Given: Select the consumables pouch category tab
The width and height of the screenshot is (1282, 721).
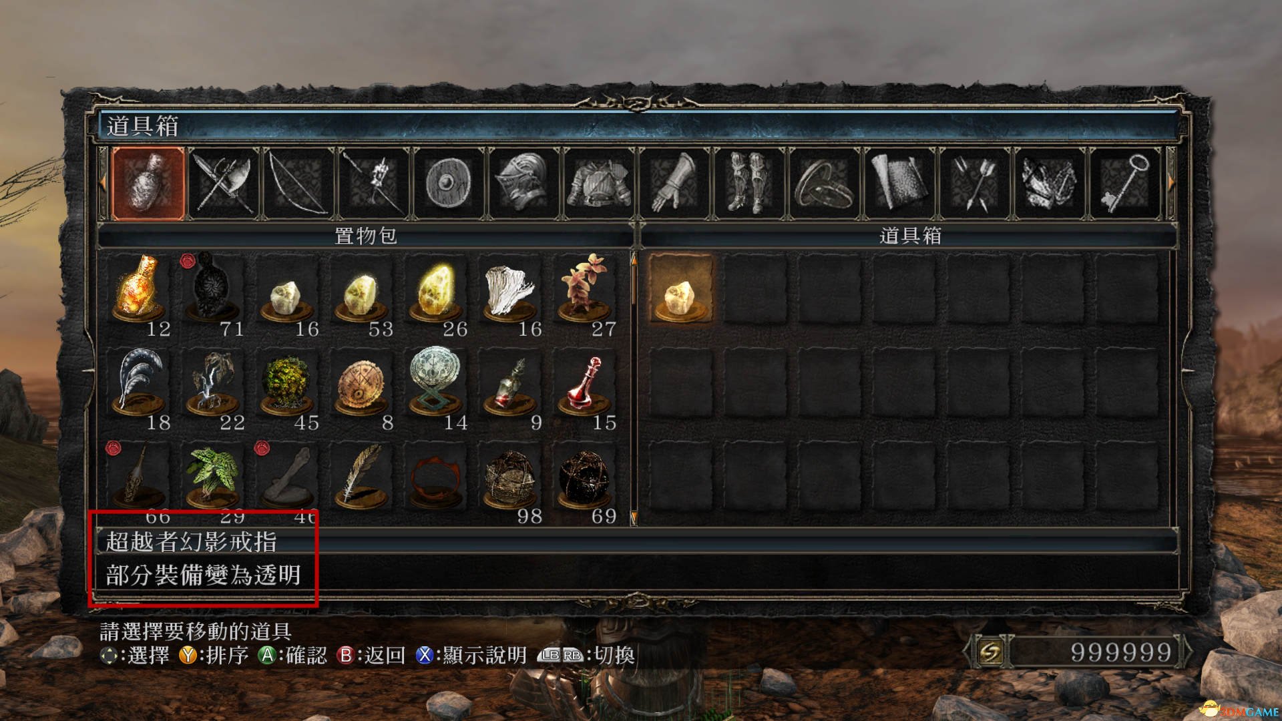Looking at the screenshot, I should coord(148,184).
